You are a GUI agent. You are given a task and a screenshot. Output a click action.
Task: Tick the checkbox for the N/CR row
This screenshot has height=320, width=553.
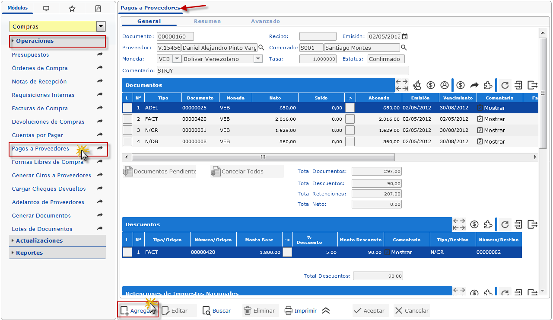click(x=127, y=130)
